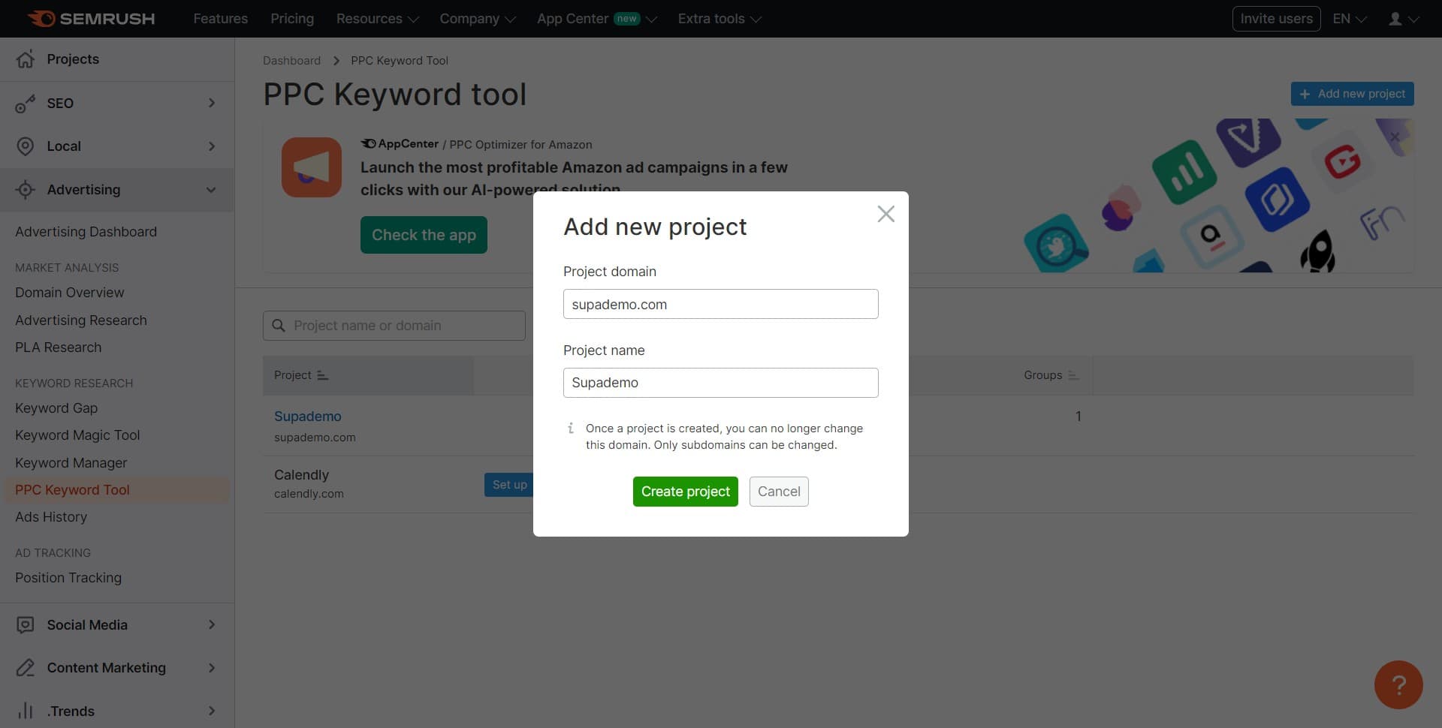Open the Projects section via home icon
Image resolution: width=1442 pixels, height=728 pixels.
coord(25,59)
